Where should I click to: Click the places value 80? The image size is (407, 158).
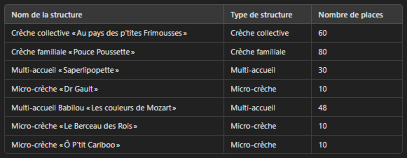pyautogui.click(x=323, y=52)
